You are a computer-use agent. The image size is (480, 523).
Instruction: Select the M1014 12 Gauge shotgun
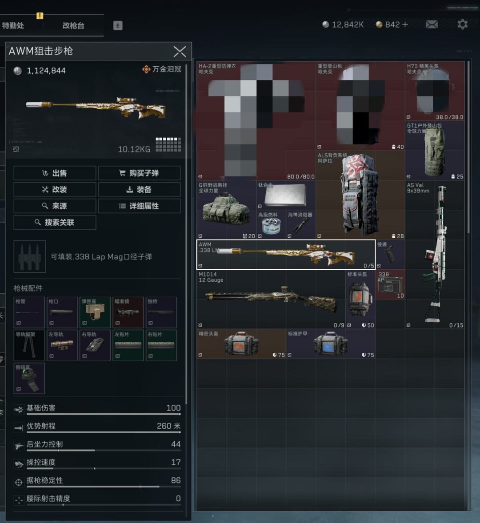coord(271,299)
